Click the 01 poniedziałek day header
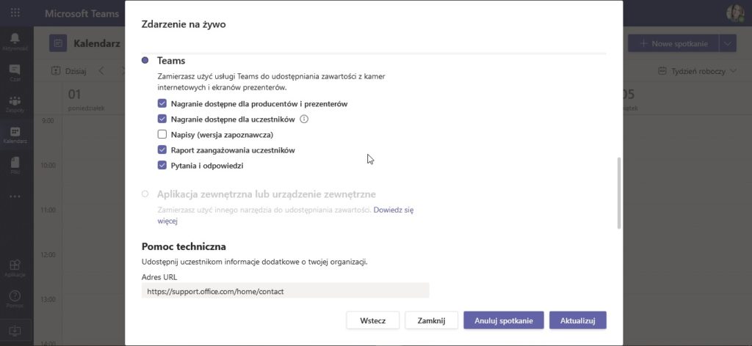Screen dimensions: 752x346 tap(87, 100)
